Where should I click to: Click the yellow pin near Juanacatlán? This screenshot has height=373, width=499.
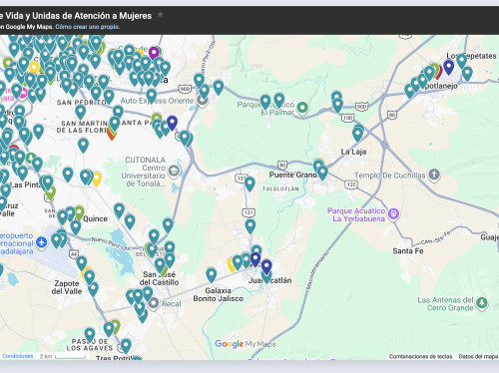(x=231, y=264)
